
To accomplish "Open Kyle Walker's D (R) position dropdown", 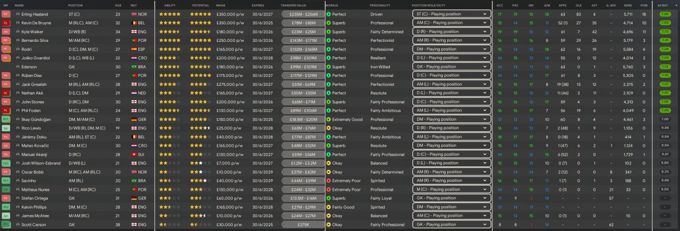I will coord(451,32).
